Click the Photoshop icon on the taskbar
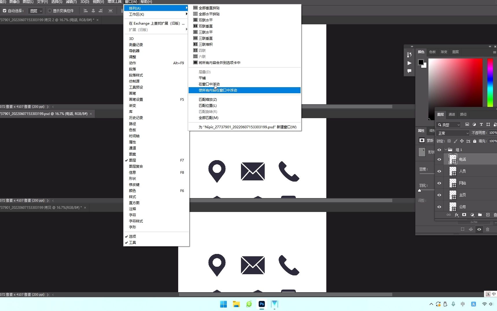Image resolution: width=497 pixels, height=311 pixels. 262,304
